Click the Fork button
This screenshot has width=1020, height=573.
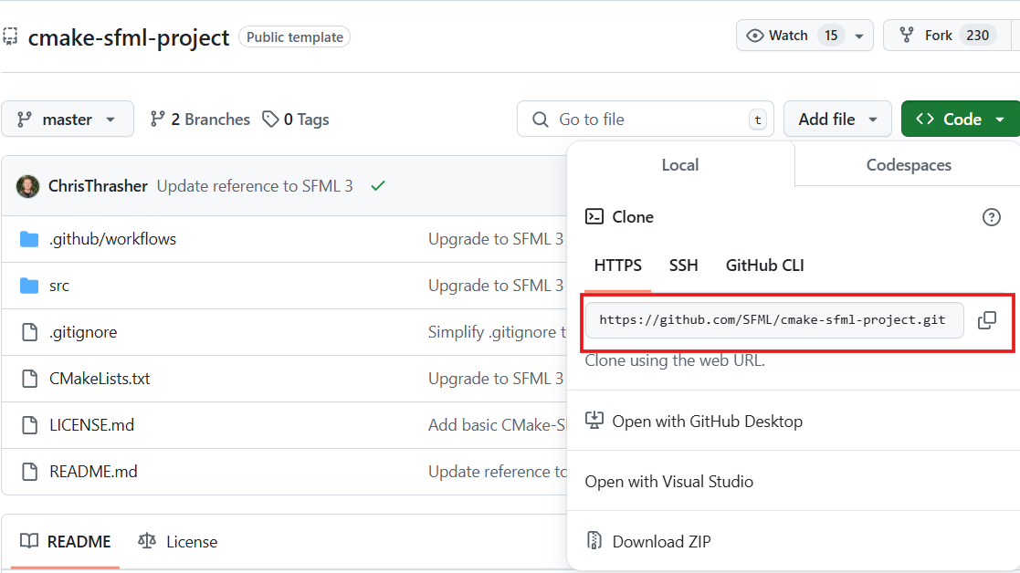[x=947, y=35]
